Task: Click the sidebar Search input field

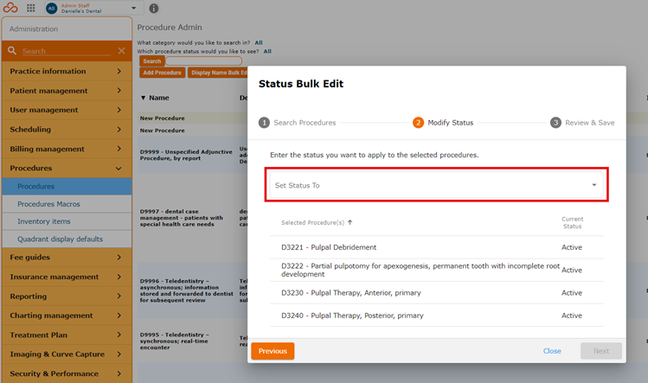Action: (x=66, y=51)
